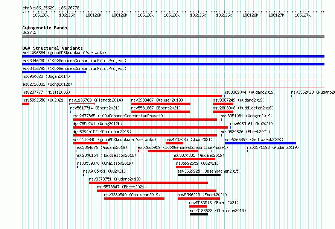Image resolution: width=335 pixels, height=229 pixels.
Task: Click the short red nsv5992658 bar
Action: tap(26, 104)
